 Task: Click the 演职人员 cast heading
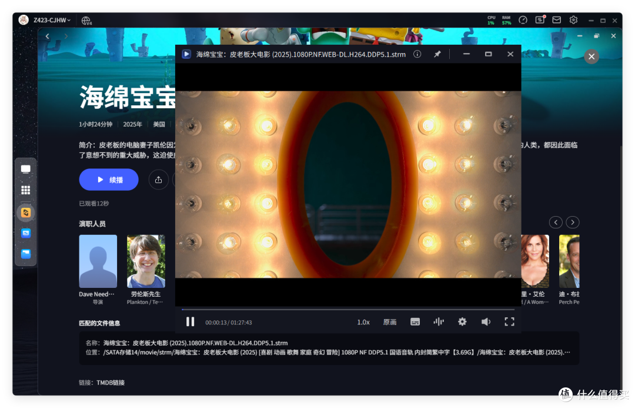click(92, 224)
